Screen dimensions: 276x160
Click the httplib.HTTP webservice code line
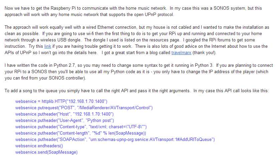(61, 102)
